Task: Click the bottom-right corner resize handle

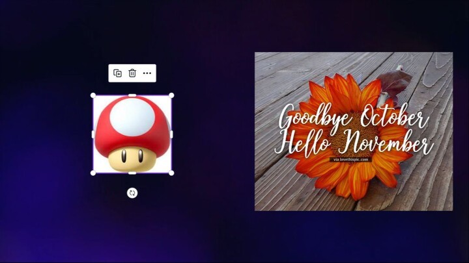Action: click(x=171, y=173)
